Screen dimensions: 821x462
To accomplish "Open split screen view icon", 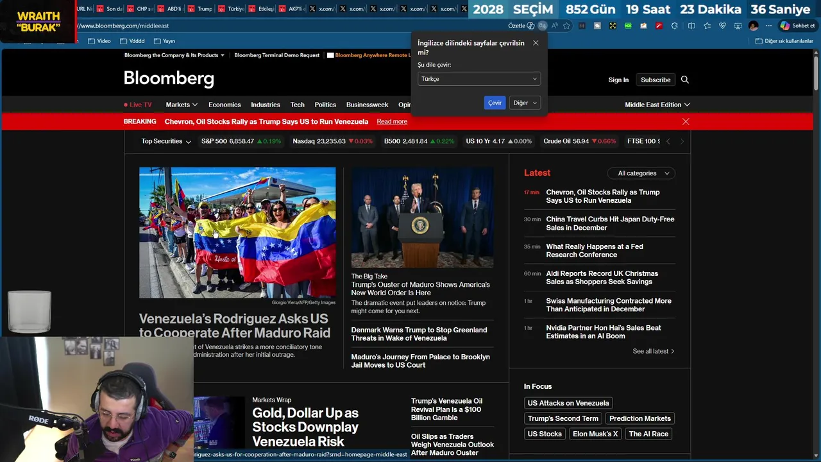I will (x=691, y=26).
